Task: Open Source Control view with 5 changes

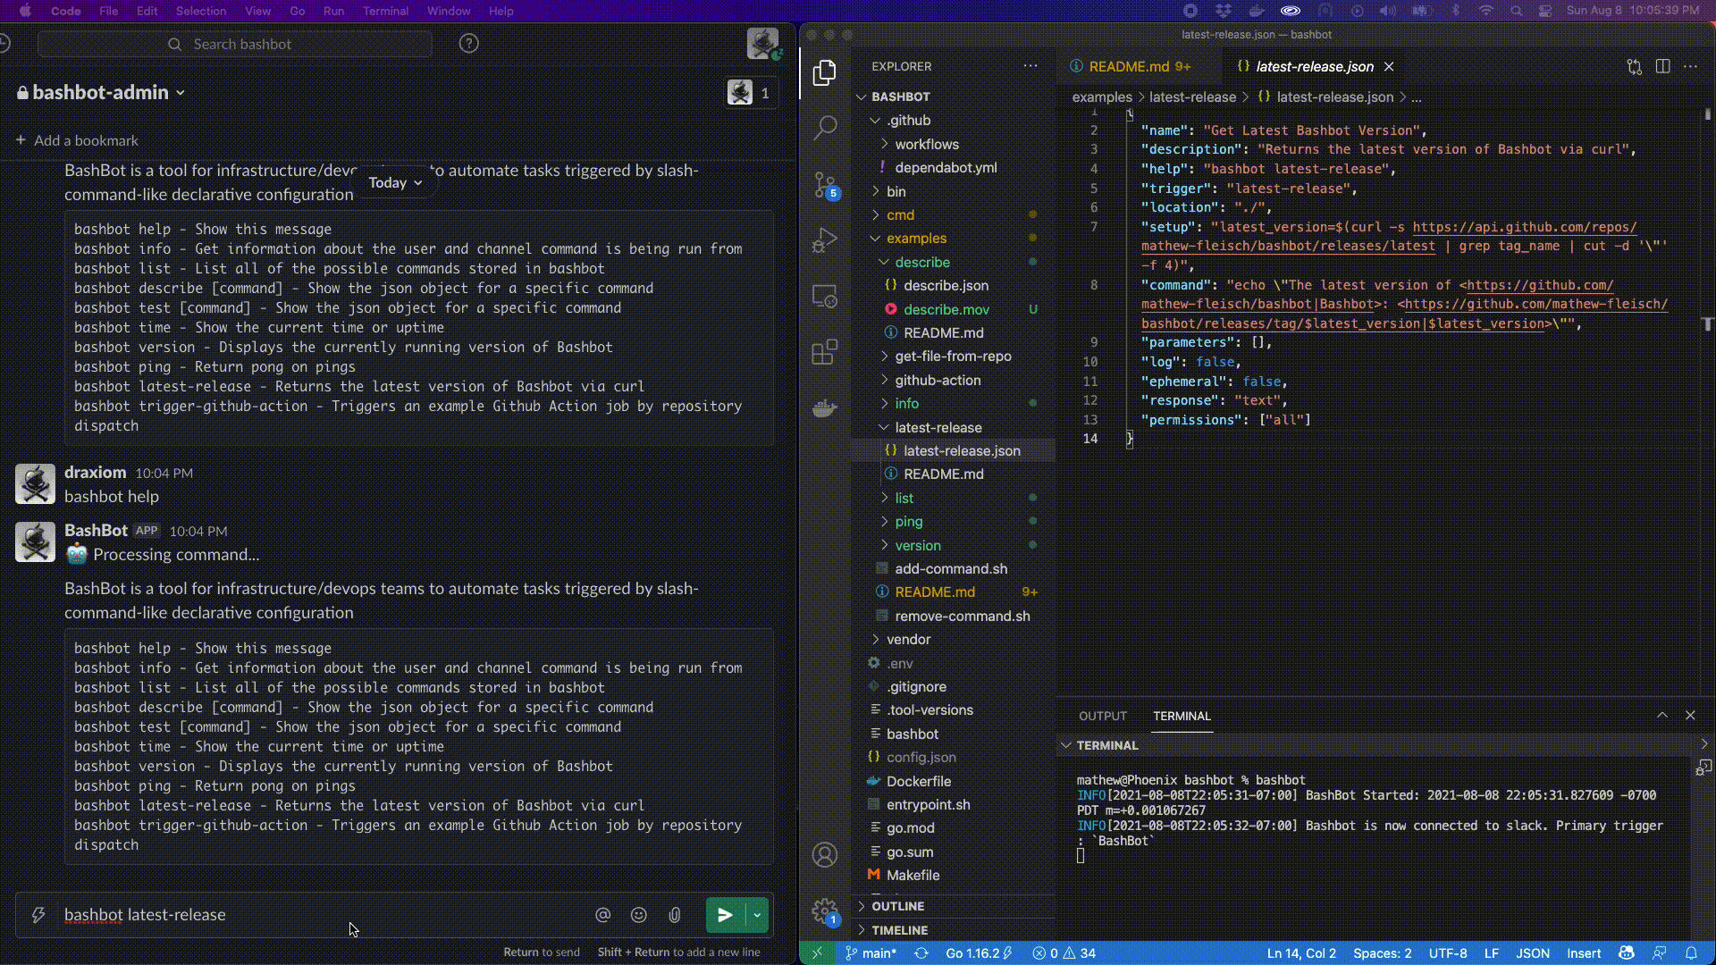Action: coord(825,185)
